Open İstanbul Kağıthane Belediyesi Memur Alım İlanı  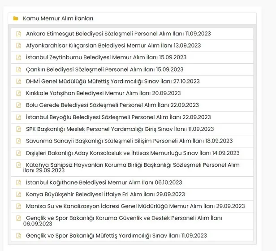pos(104,182)
